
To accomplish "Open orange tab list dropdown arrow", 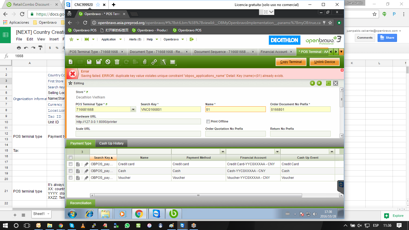I will (x=341, y=52).
